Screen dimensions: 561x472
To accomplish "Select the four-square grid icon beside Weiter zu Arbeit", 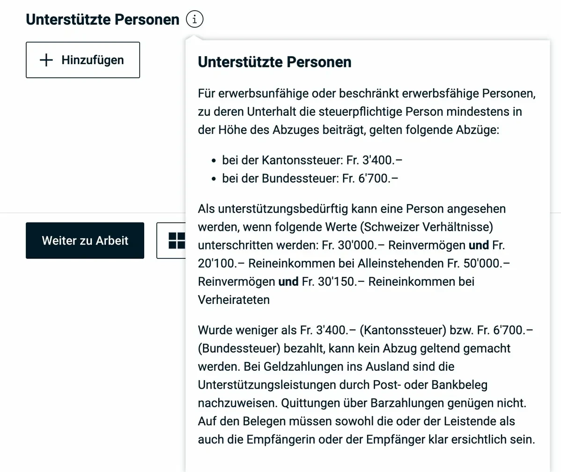I will click(175, 240).
